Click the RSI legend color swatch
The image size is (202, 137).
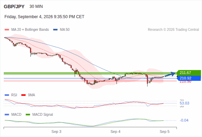pyautogui.click(x=7, y=95)
